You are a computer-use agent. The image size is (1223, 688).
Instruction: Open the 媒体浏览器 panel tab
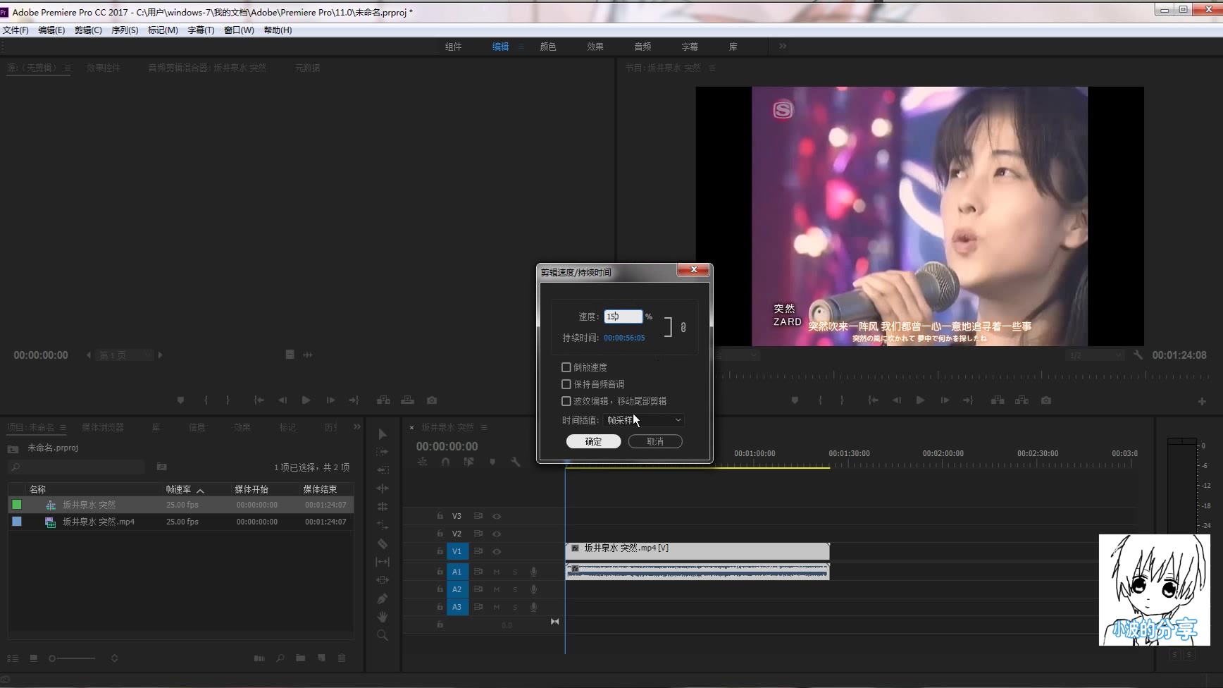pos(103,427)
